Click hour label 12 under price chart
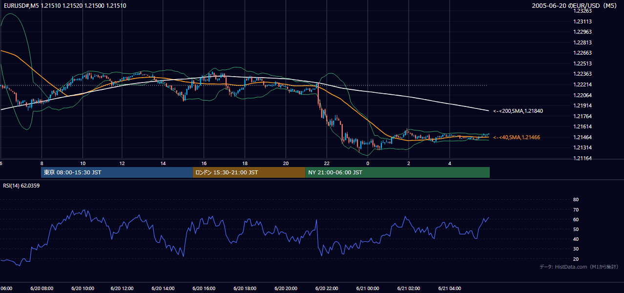Screen dimensions: 624x293 click(x=123, y=163)
